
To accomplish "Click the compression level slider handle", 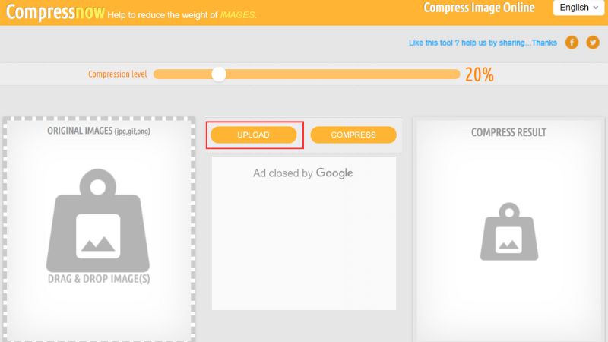I will click(x=219, y=74).
